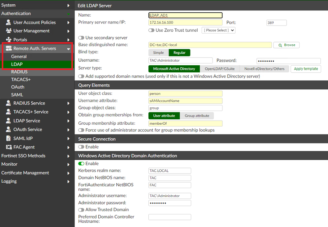
Task: Click the Portals sidebar icon
Action: coord(9,40)
